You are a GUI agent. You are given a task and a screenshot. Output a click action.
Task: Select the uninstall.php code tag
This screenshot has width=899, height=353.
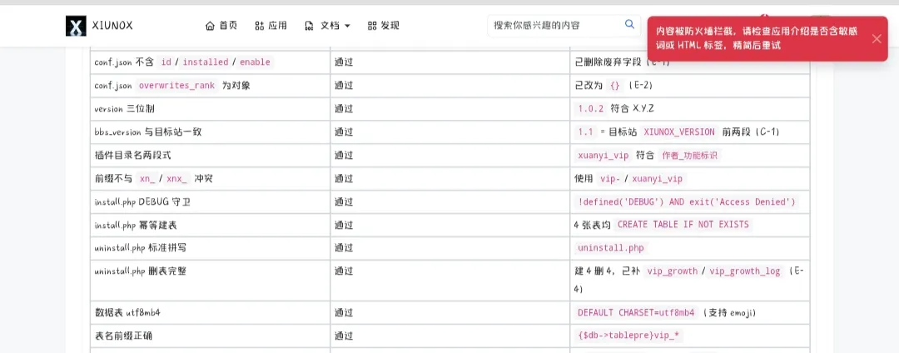click(611, 248)
